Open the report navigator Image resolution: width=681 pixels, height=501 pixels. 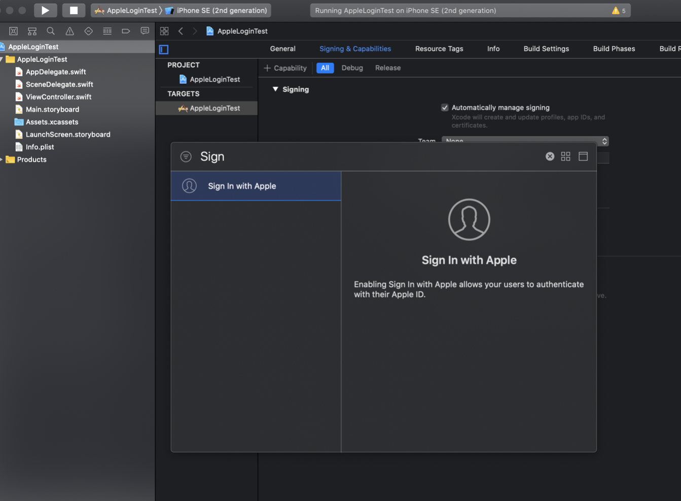pyautogui.click(x=145, y=31)
